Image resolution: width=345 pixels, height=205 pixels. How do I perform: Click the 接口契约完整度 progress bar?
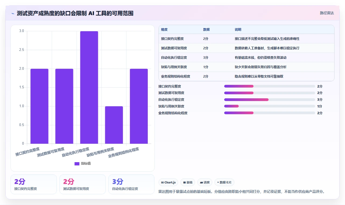(x=269, y=86)
